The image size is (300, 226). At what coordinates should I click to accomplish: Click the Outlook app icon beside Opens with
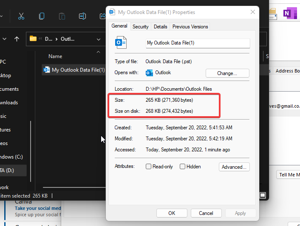pyautogui.click(x=149, y=73)
